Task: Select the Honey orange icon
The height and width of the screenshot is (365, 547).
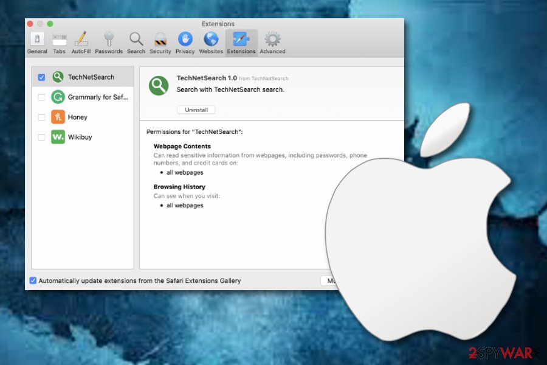Action: click(58, 117)
